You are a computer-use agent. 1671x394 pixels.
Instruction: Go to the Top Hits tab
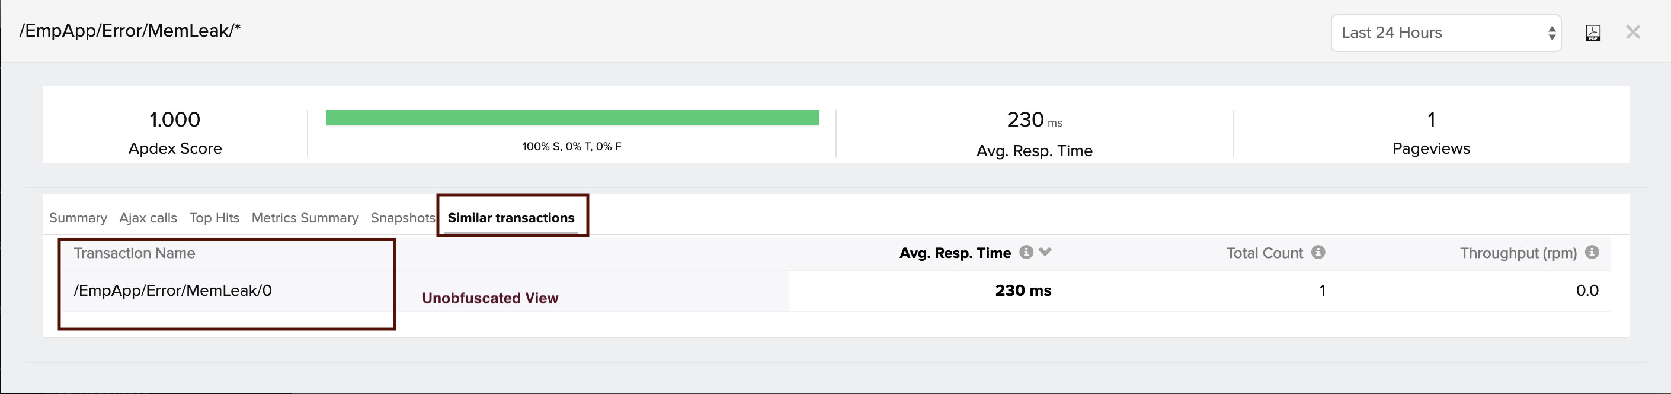point(214,218)
